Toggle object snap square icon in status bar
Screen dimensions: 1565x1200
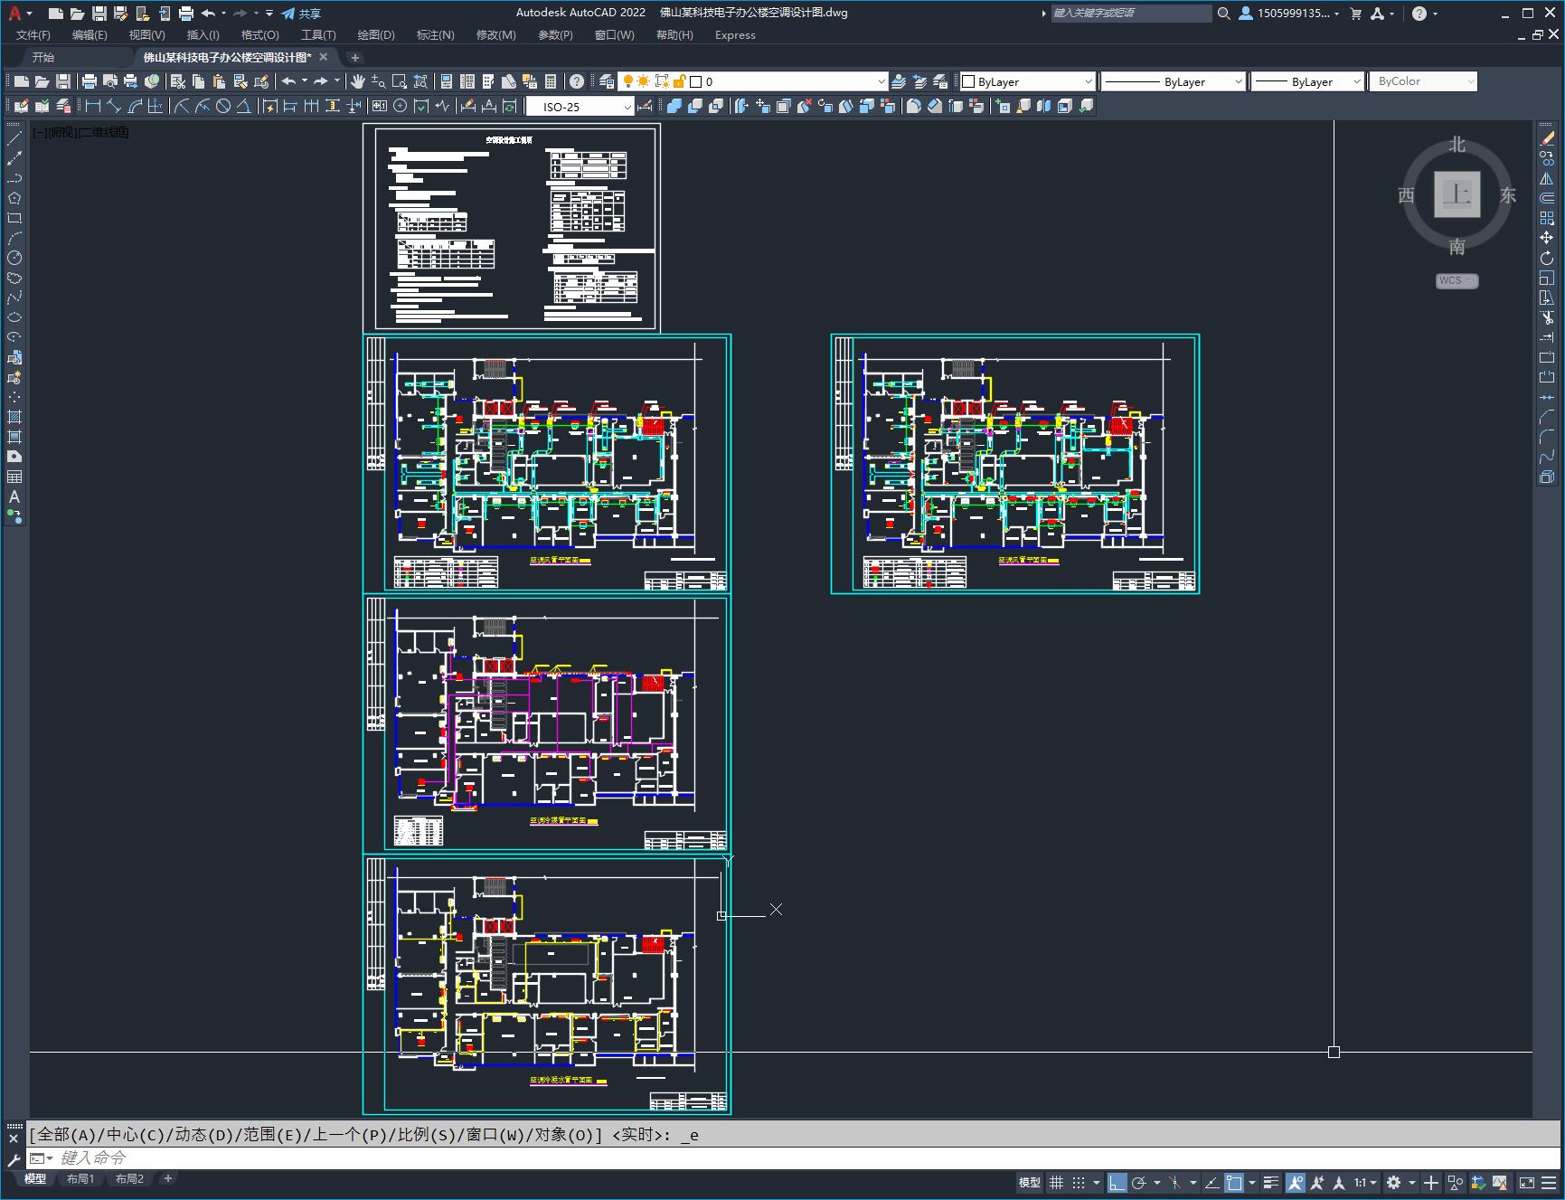[x=1234, y=1182]
